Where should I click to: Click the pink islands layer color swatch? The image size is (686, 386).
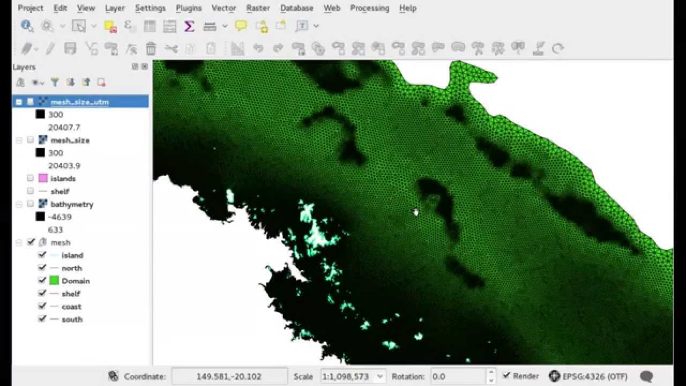tap(43, 179)
